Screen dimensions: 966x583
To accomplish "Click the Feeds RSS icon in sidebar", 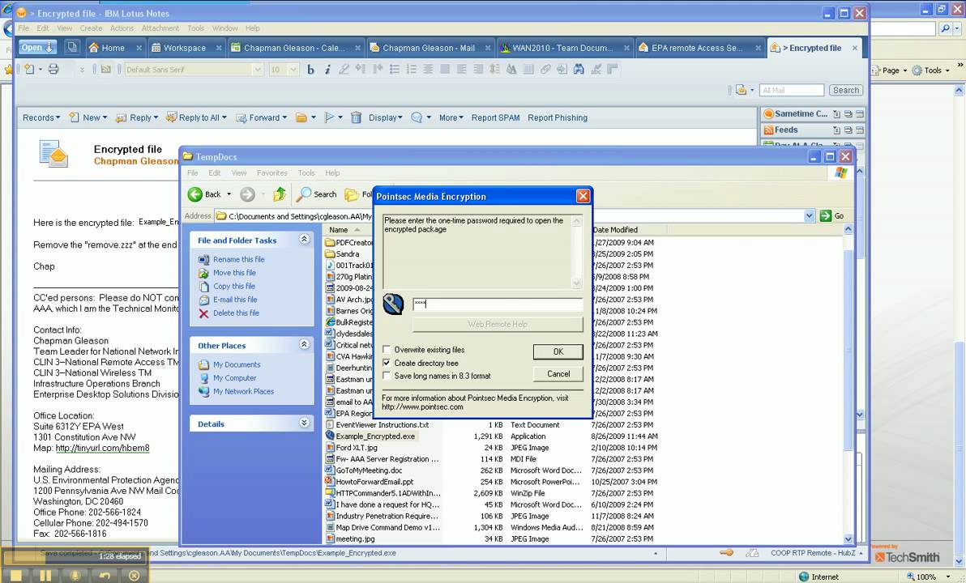I will click(x=768, y=130).
